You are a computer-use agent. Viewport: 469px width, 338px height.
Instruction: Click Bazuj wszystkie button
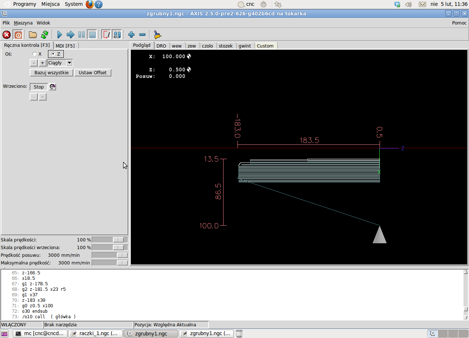click(51, 72)
